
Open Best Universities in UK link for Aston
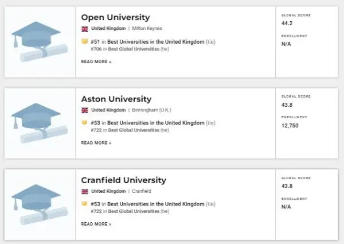click(156, 123)
